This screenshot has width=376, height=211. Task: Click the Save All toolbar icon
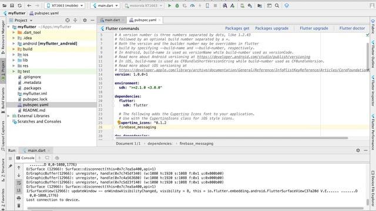12,5
